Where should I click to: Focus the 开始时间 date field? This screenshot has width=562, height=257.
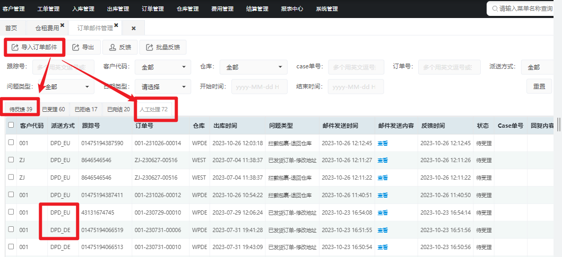260,86
